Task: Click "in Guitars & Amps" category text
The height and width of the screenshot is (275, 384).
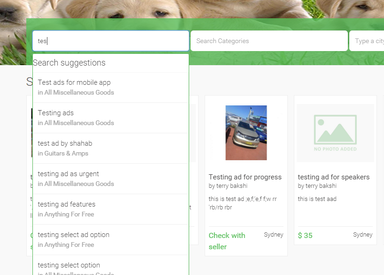Action: tap(63, 153)
